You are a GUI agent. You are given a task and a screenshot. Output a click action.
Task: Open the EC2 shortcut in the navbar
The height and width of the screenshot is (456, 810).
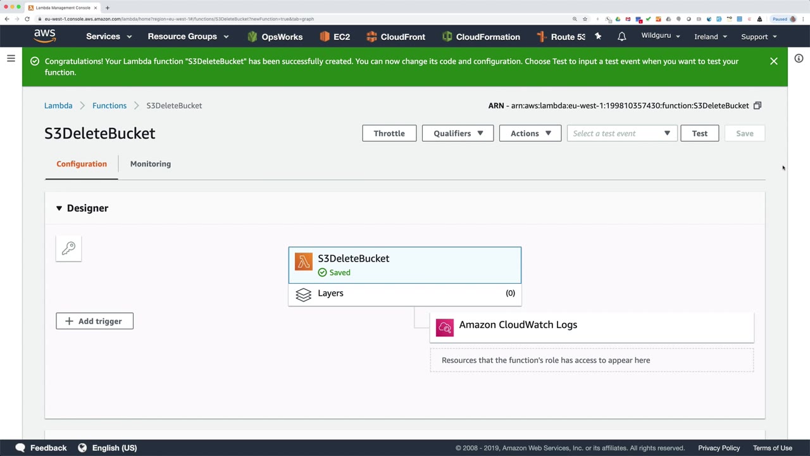334,37
